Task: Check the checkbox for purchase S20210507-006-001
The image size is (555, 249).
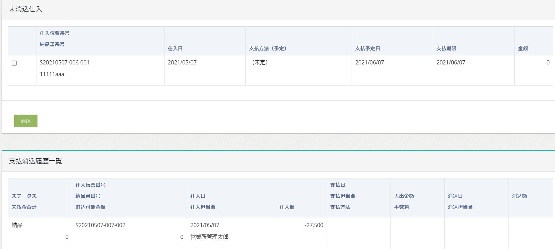Action: click(x=14, y=63)
